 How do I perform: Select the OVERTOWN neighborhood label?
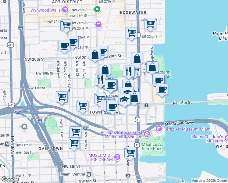(51, 149)
